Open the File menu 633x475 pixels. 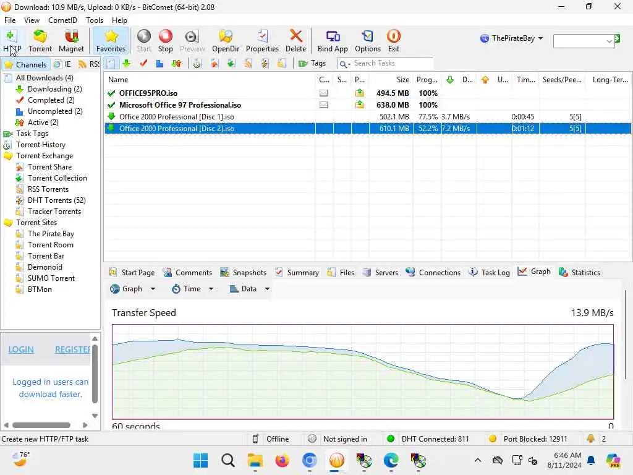[x=10, y=20]
